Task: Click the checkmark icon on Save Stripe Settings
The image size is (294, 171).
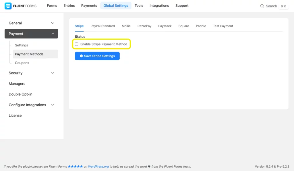Action: 81,56
